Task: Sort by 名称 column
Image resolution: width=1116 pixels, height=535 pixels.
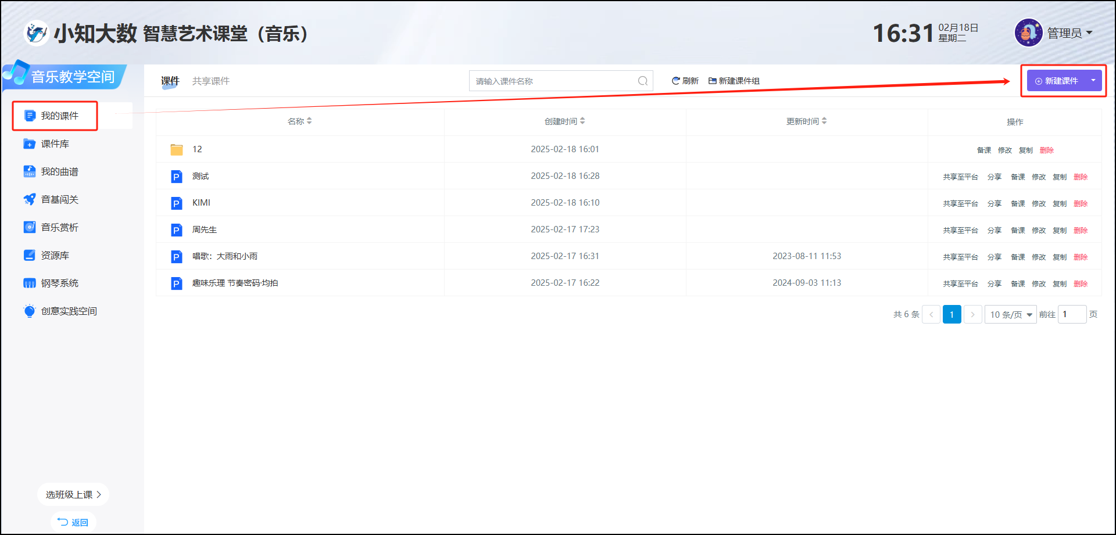Action: point(300,121)
